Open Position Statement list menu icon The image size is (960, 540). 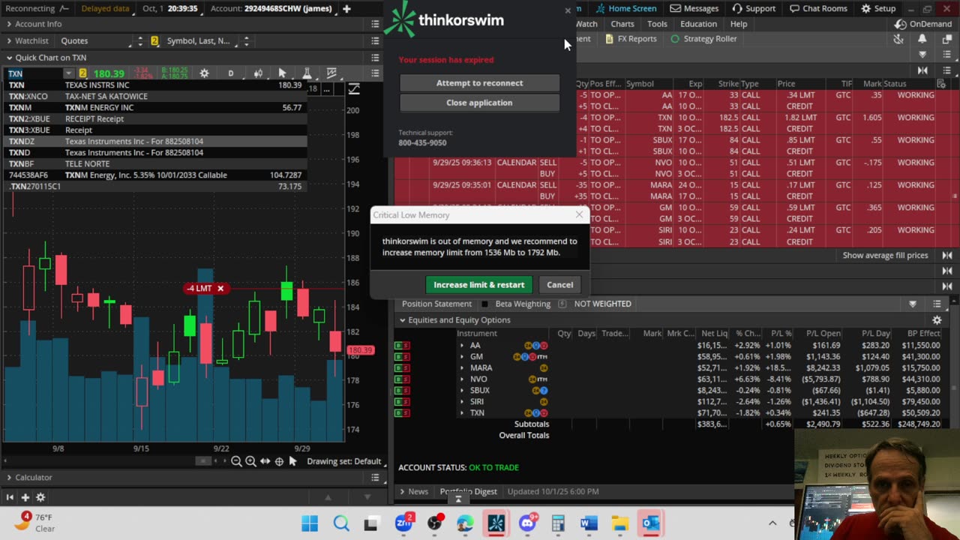(937, 304)
